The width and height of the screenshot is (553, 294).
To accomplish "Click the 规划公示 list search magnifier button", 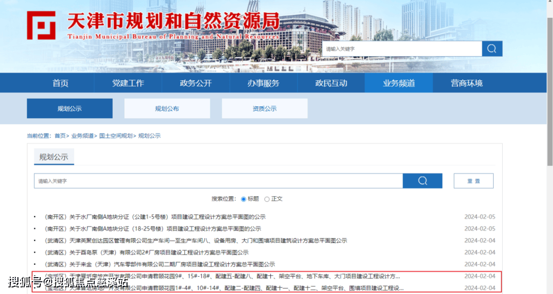I will coord(422,180).
